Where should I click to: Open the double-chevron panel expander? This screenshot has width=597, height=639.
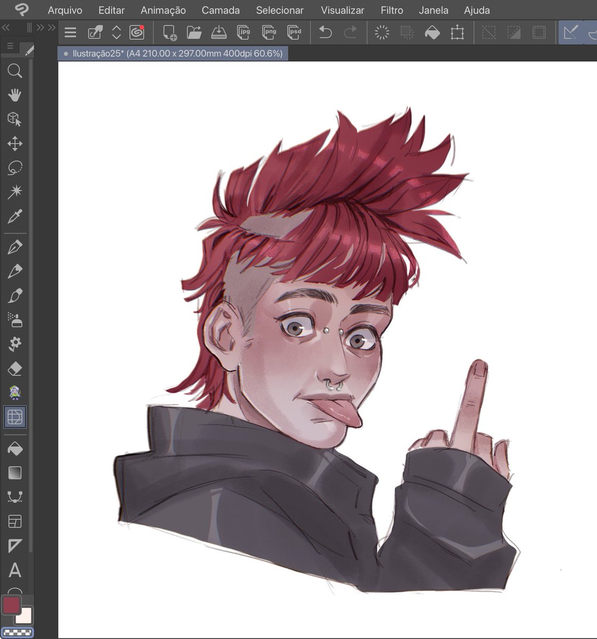tap(50, 27)
